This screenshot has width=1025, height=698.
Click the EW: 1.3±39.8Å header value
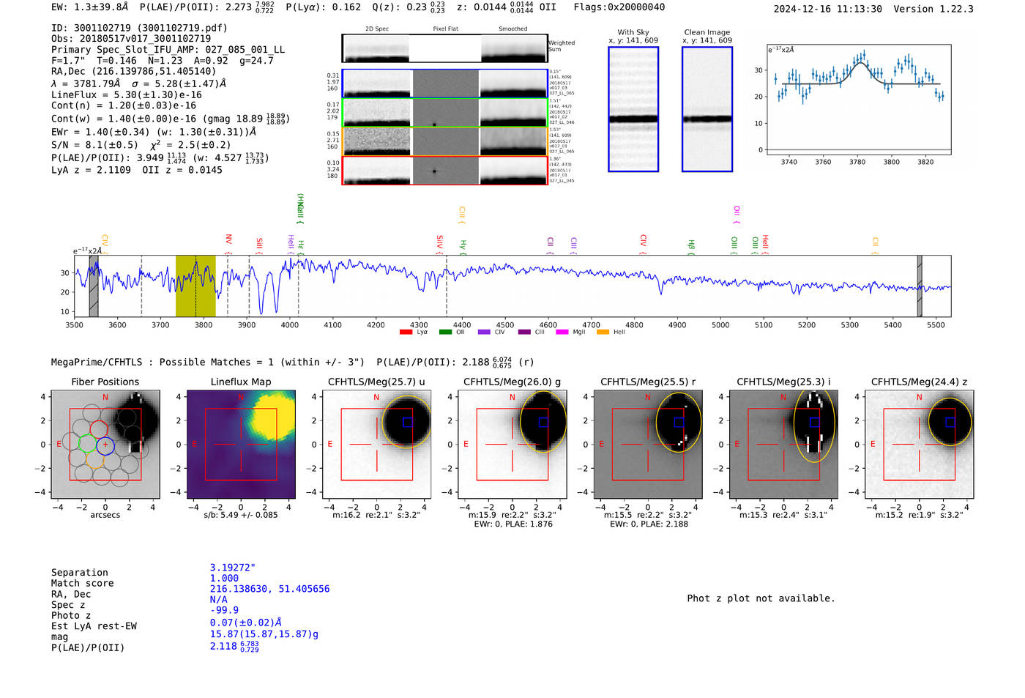89,7
